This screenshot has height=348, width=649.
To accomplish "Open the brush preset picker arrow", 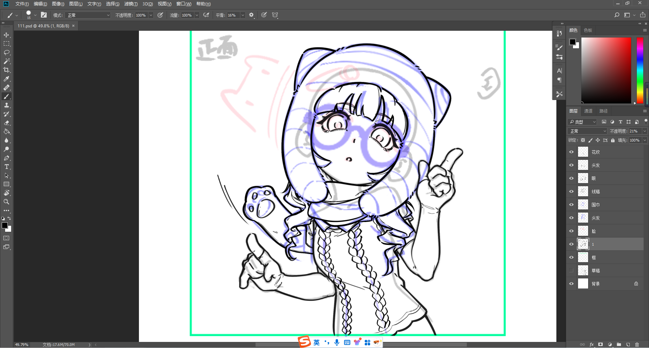I will (35, 15).
